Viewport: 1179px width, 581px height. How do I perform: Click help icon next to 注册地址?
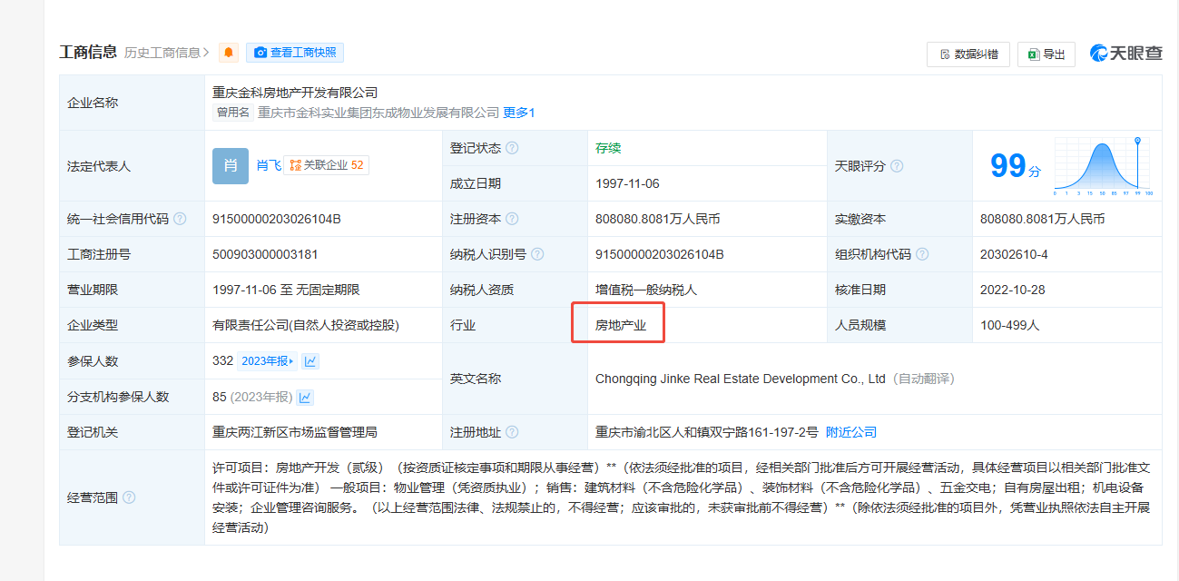pos(512,432)
